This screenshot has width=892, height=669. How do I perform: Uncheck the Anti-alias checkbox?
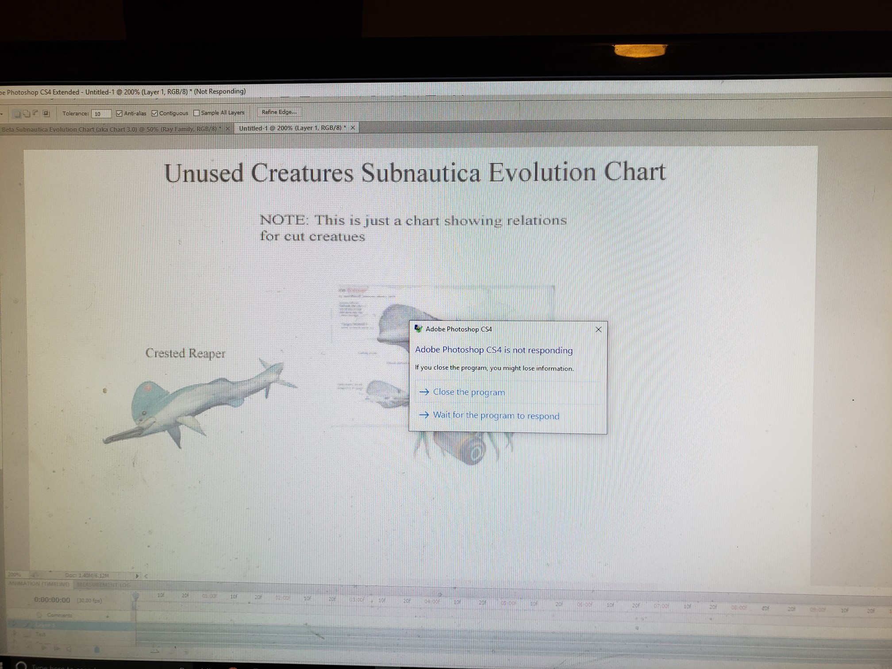point(119,113)
